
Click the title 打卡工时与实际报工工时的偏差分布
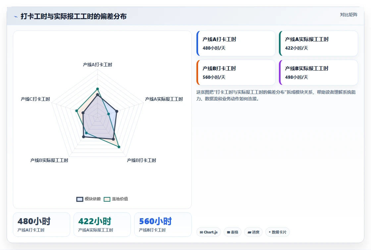click(74, 16)
